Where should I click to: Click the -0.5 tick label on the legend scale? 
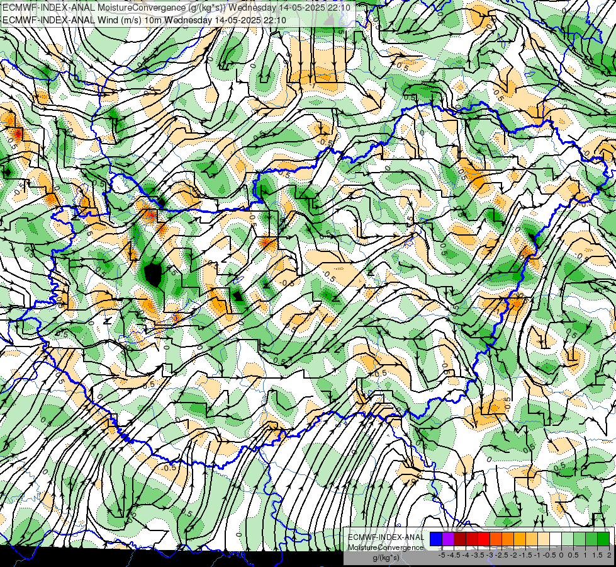[x=549, y=555]
